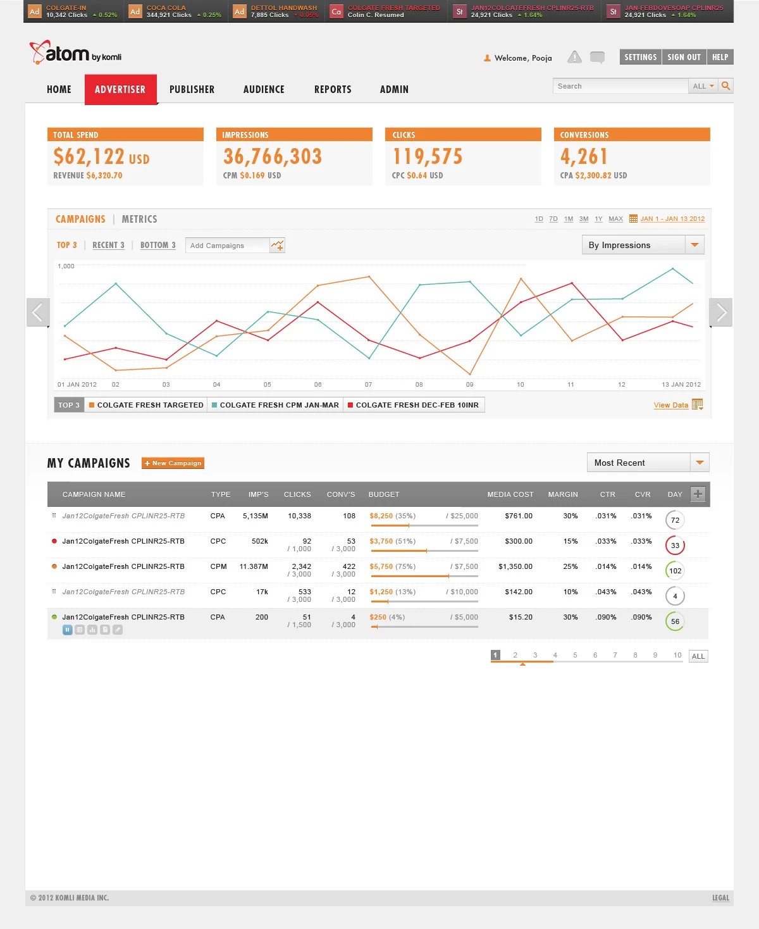Click the day ring showing 72

point(675,520)
